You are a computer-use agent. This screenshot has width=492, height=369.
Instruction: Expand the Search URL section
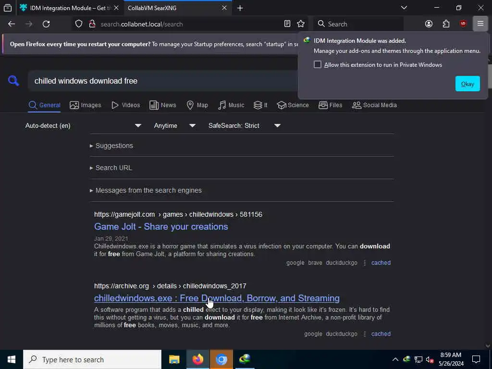click(111, 168)
